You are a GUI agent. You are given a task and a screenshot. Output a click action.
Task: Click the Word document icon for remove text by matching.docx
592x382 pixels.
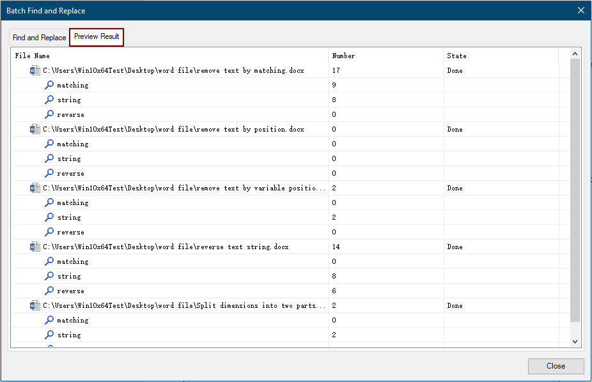tap(35, 70)
